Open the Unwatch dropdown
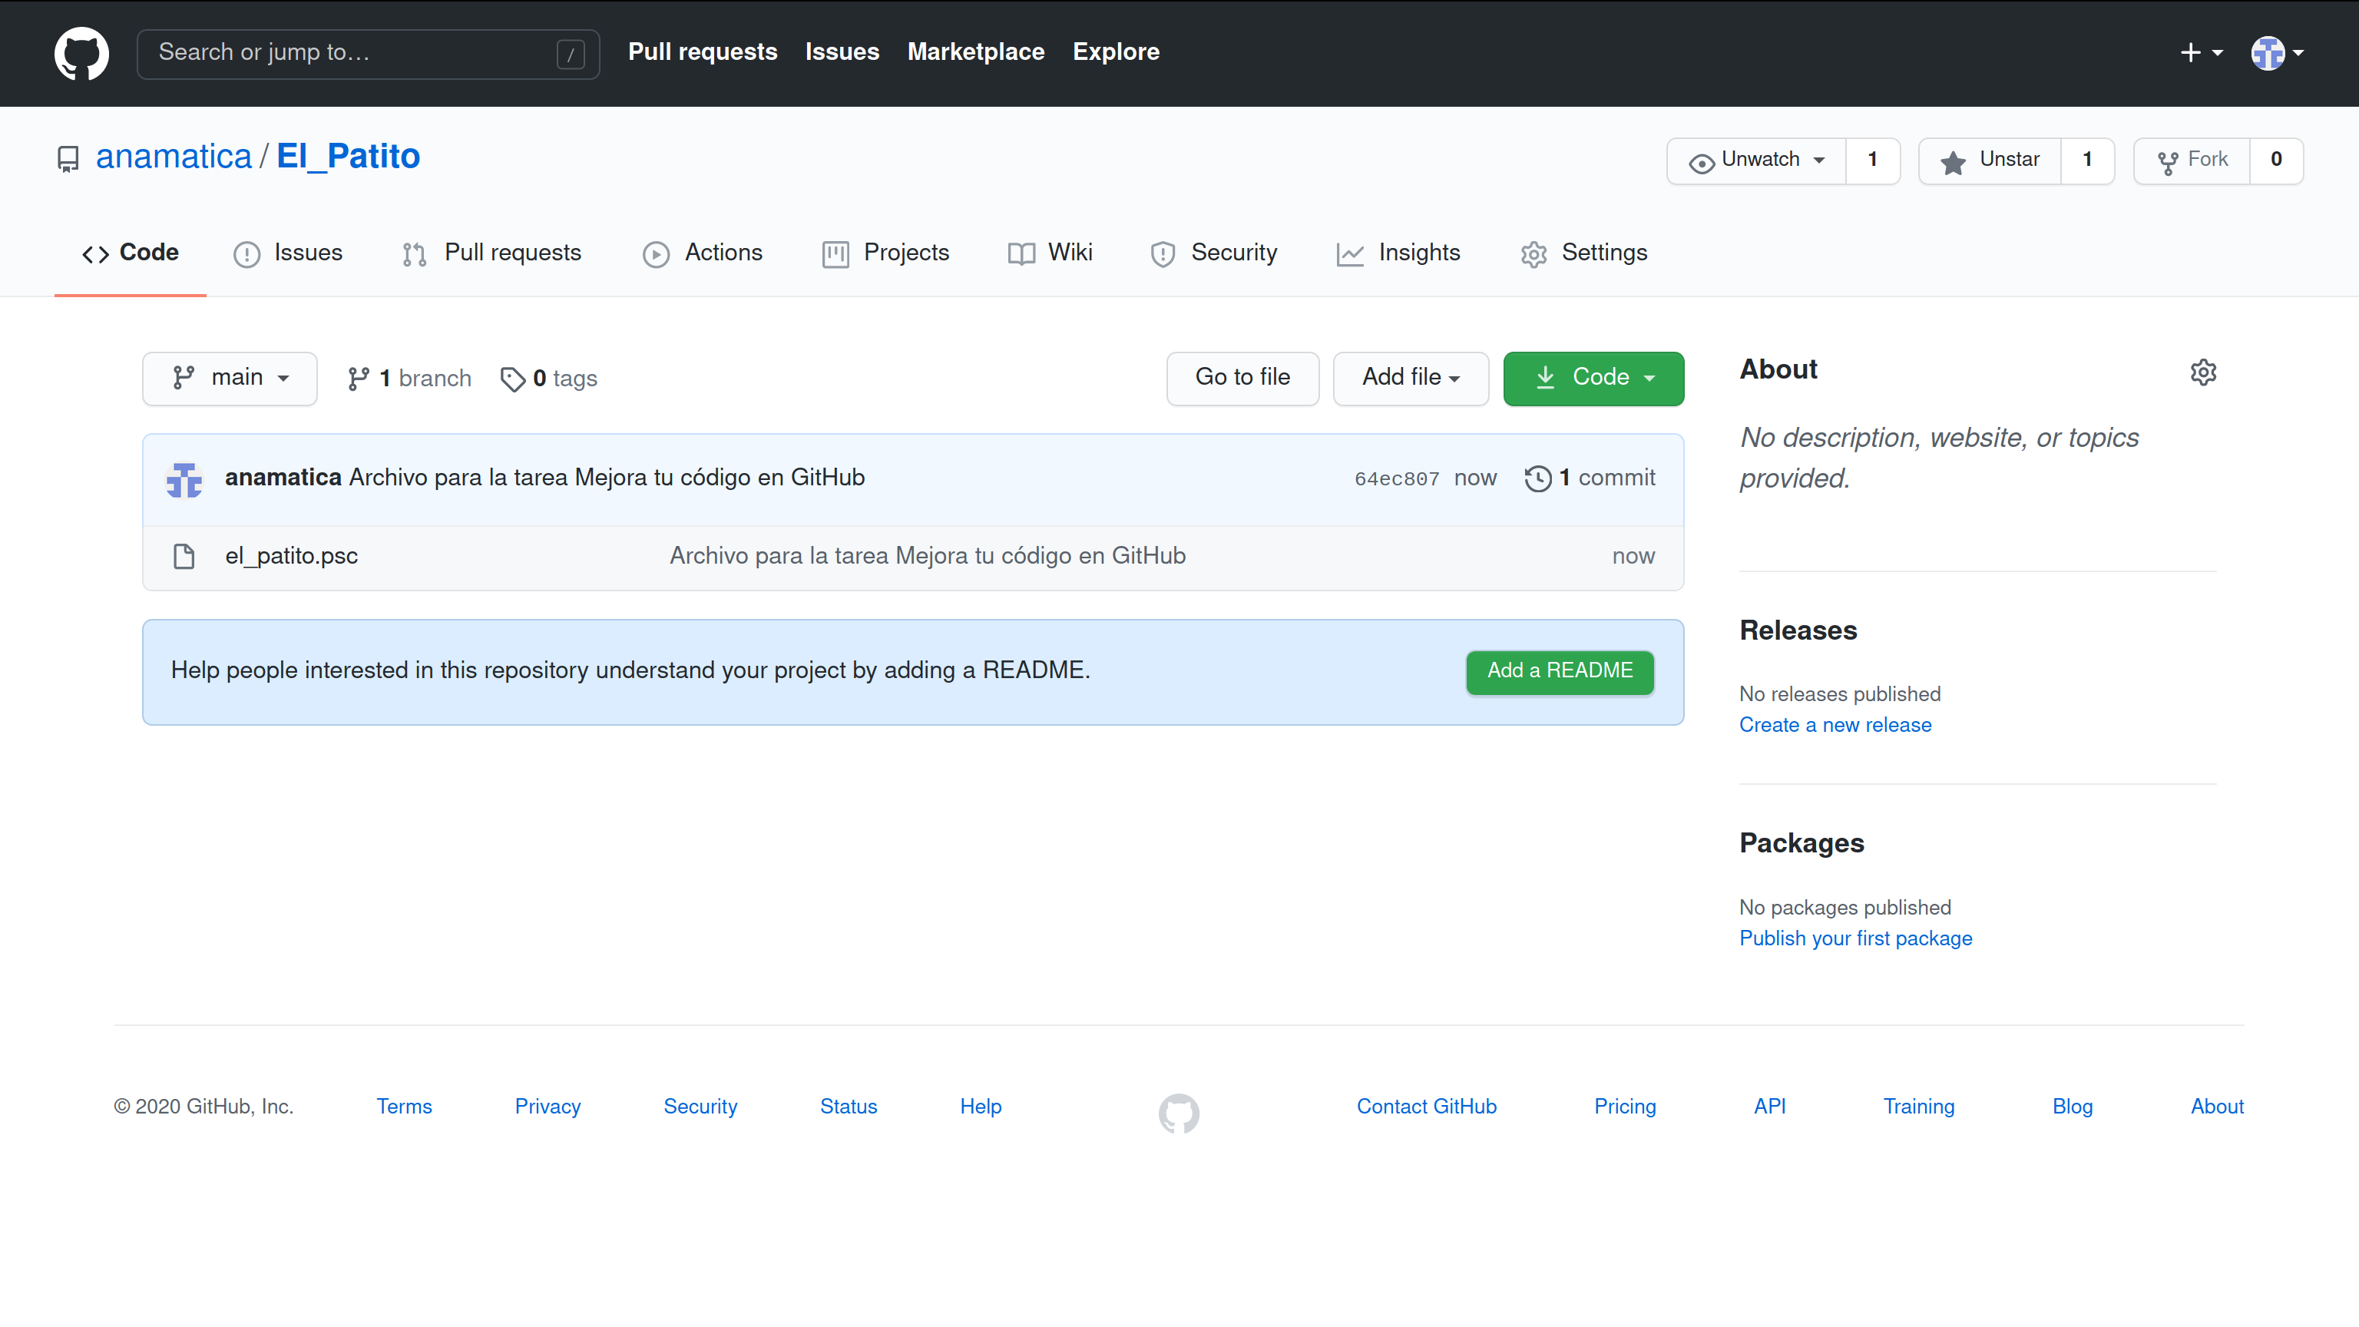 [x=1756, y=160]
